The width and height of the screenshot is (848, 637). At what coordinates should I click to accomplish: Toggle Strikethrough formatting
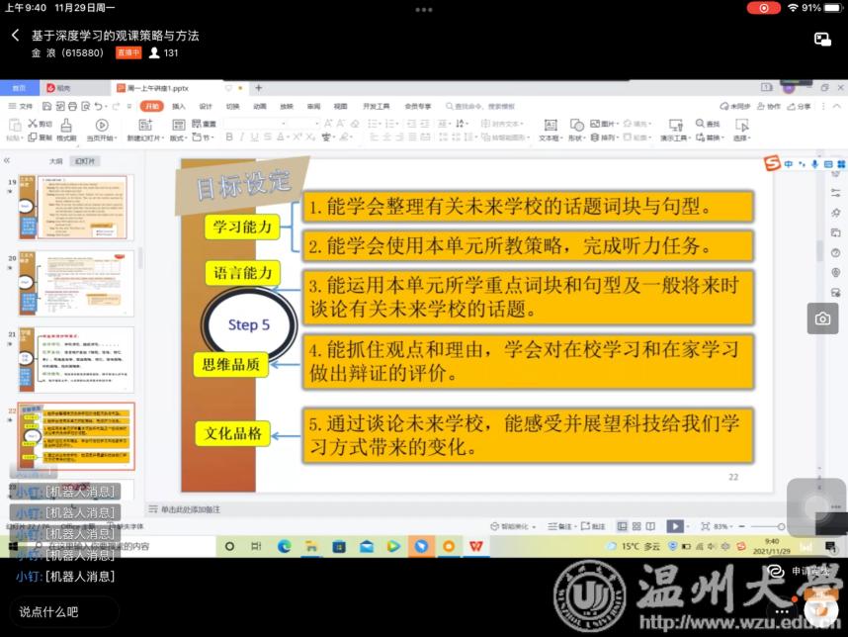coord(267,137)
